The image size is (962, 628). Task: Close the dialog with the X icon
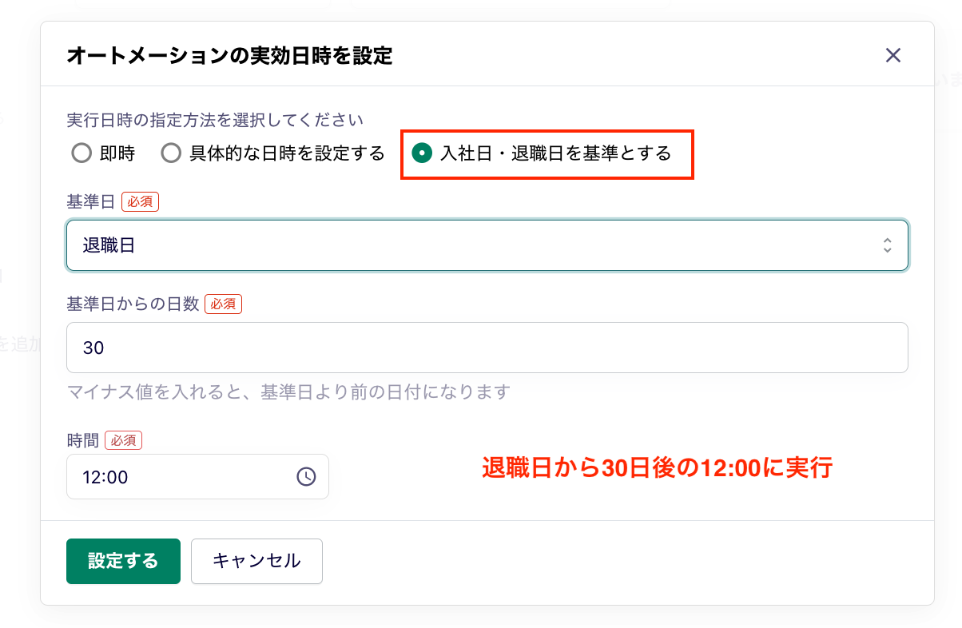click(x=892, y=55)
